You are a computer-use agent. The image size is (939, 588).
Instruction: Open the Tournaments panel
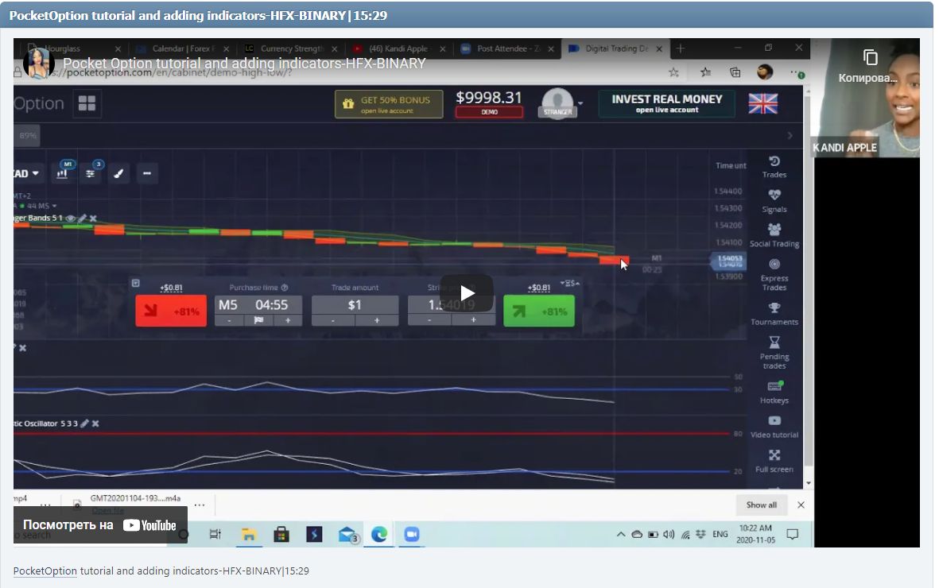tap(774, 312)
